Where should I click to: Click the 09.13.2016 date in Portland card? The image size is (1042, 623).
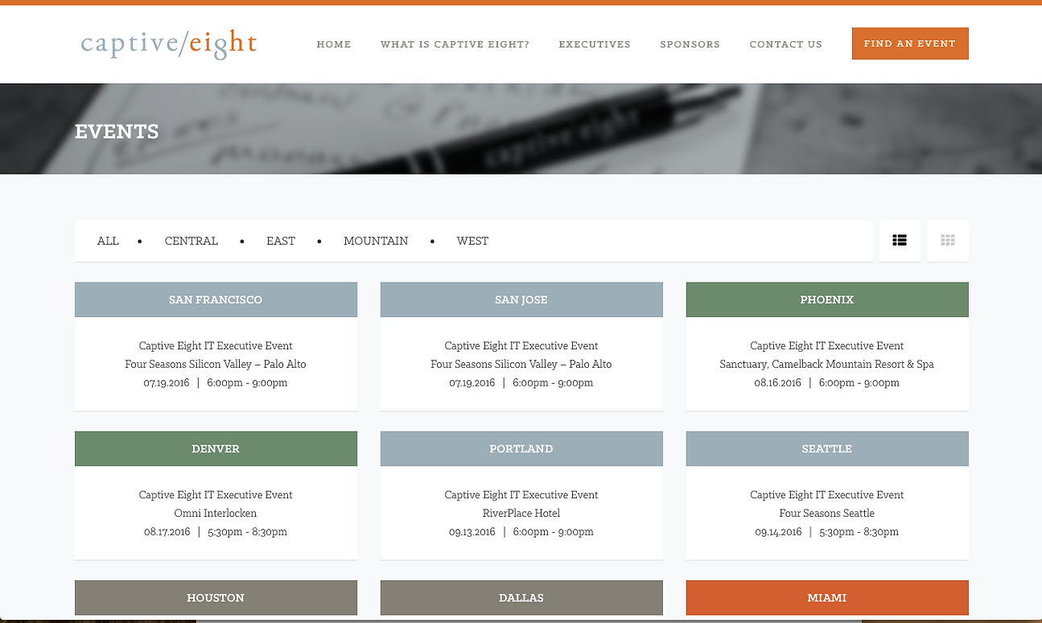(472, 531)
